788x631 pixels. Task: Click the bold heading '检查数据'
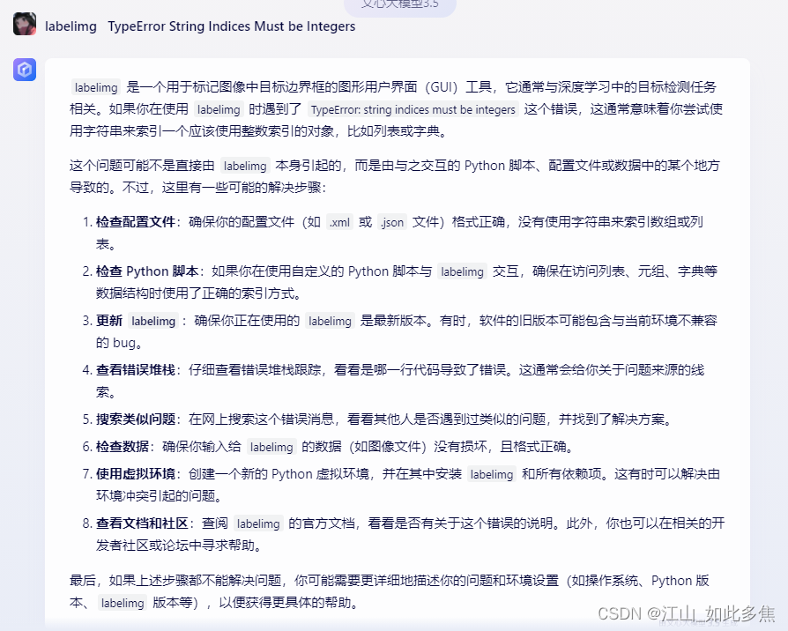tap(123, 446)
